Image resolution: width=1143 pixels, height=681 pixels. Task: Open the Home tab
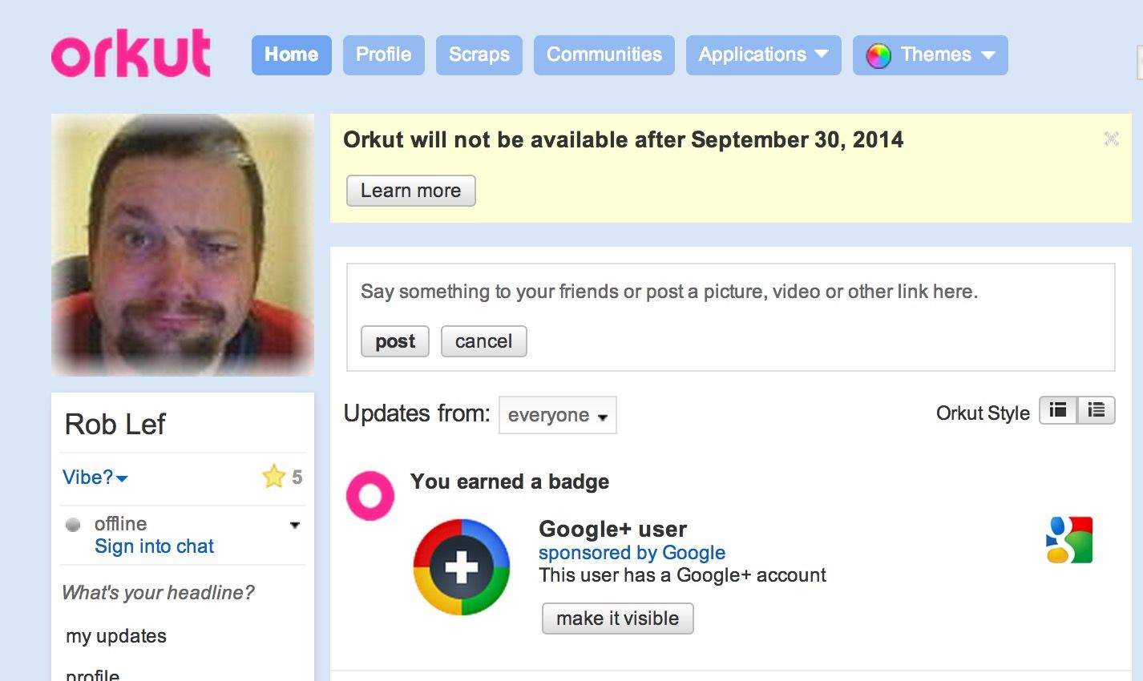coord(292,54)
